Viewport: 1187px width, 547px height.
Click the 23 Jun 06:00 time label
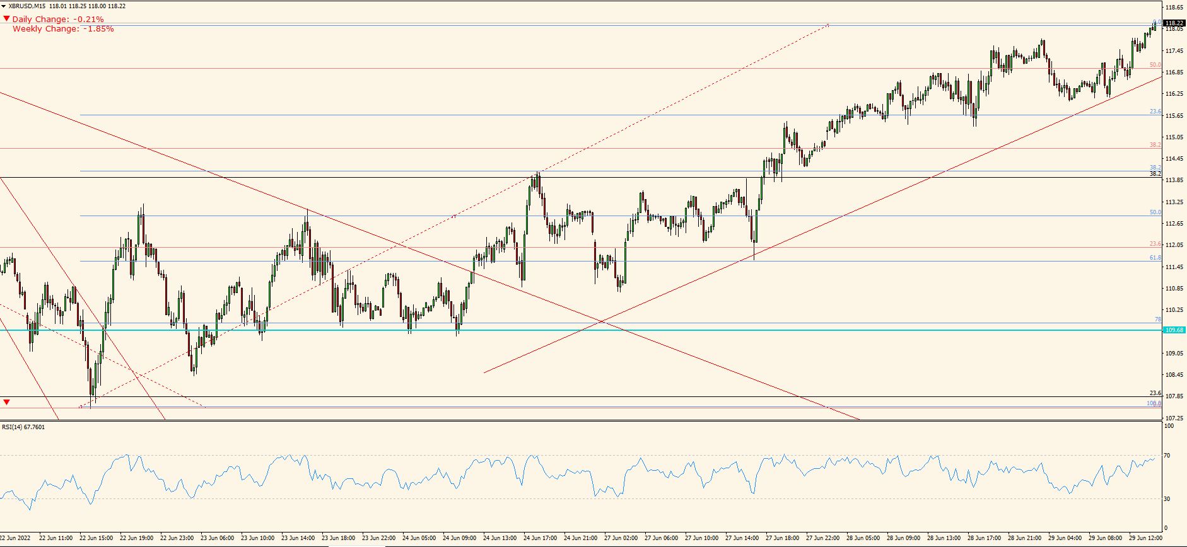pyautogui.click(x=218, y=538)
